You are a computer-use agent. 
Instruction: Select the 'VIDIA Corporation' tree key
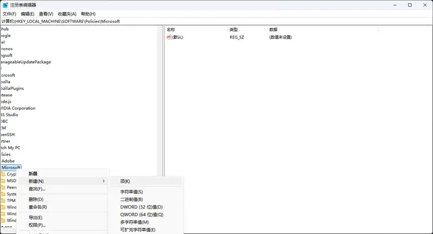(18, 108)
